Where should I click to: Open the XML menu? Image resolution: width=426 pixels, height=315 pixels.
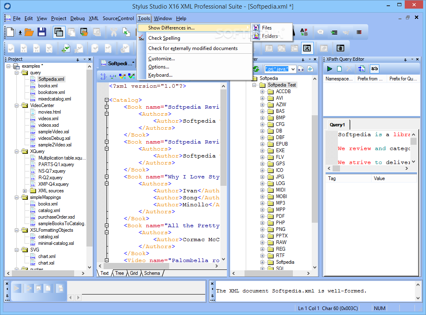[x=94, y=18]
